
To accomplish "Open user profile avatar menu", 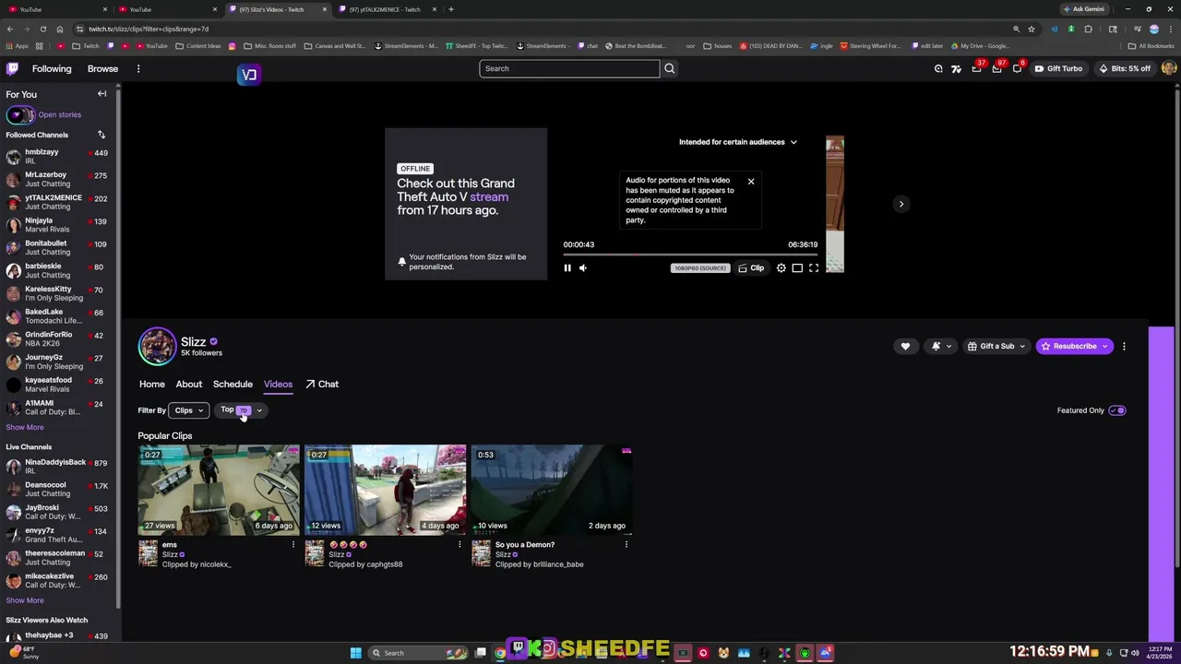I will (x=1169, y=68).
